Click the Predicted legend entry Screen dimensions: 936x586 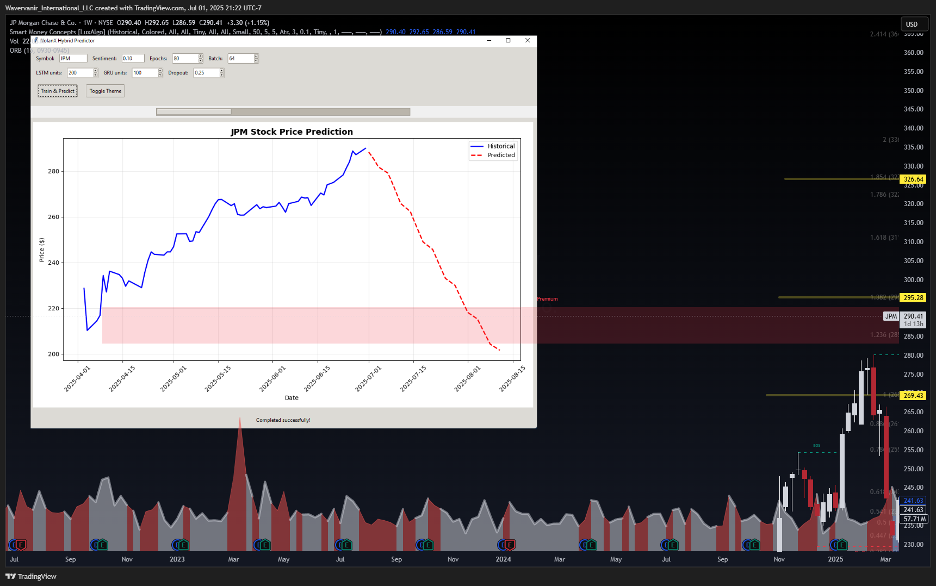pos(493,155)
